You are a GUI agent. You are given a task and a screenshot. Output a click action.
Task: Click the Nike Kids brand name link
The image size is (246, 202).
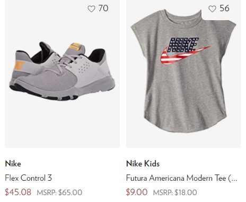(143, 164)
